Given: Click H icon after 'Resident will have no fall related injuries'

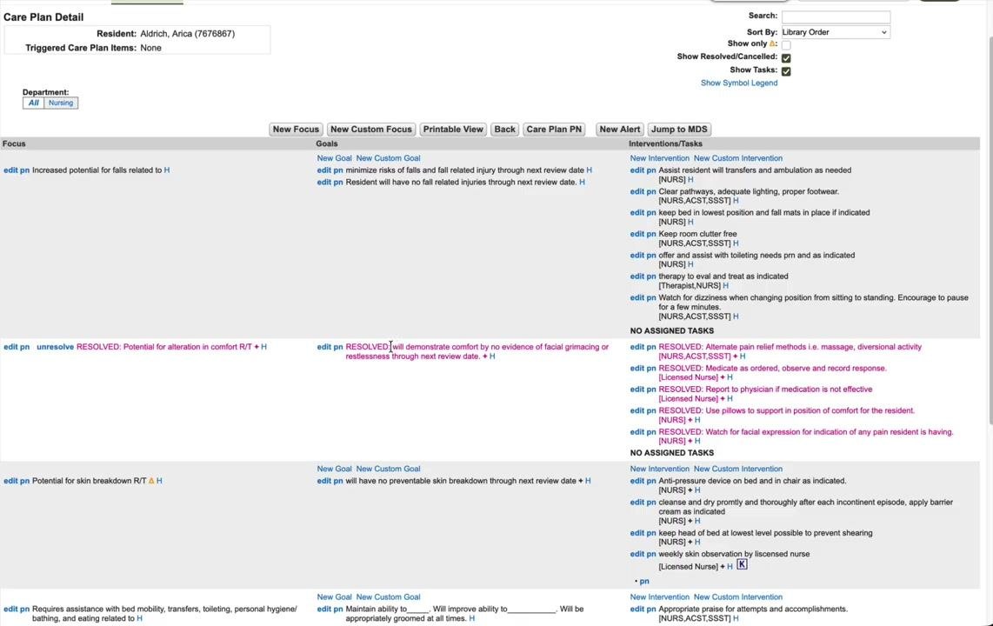Looking at the screenshot, I should point(582,183).
